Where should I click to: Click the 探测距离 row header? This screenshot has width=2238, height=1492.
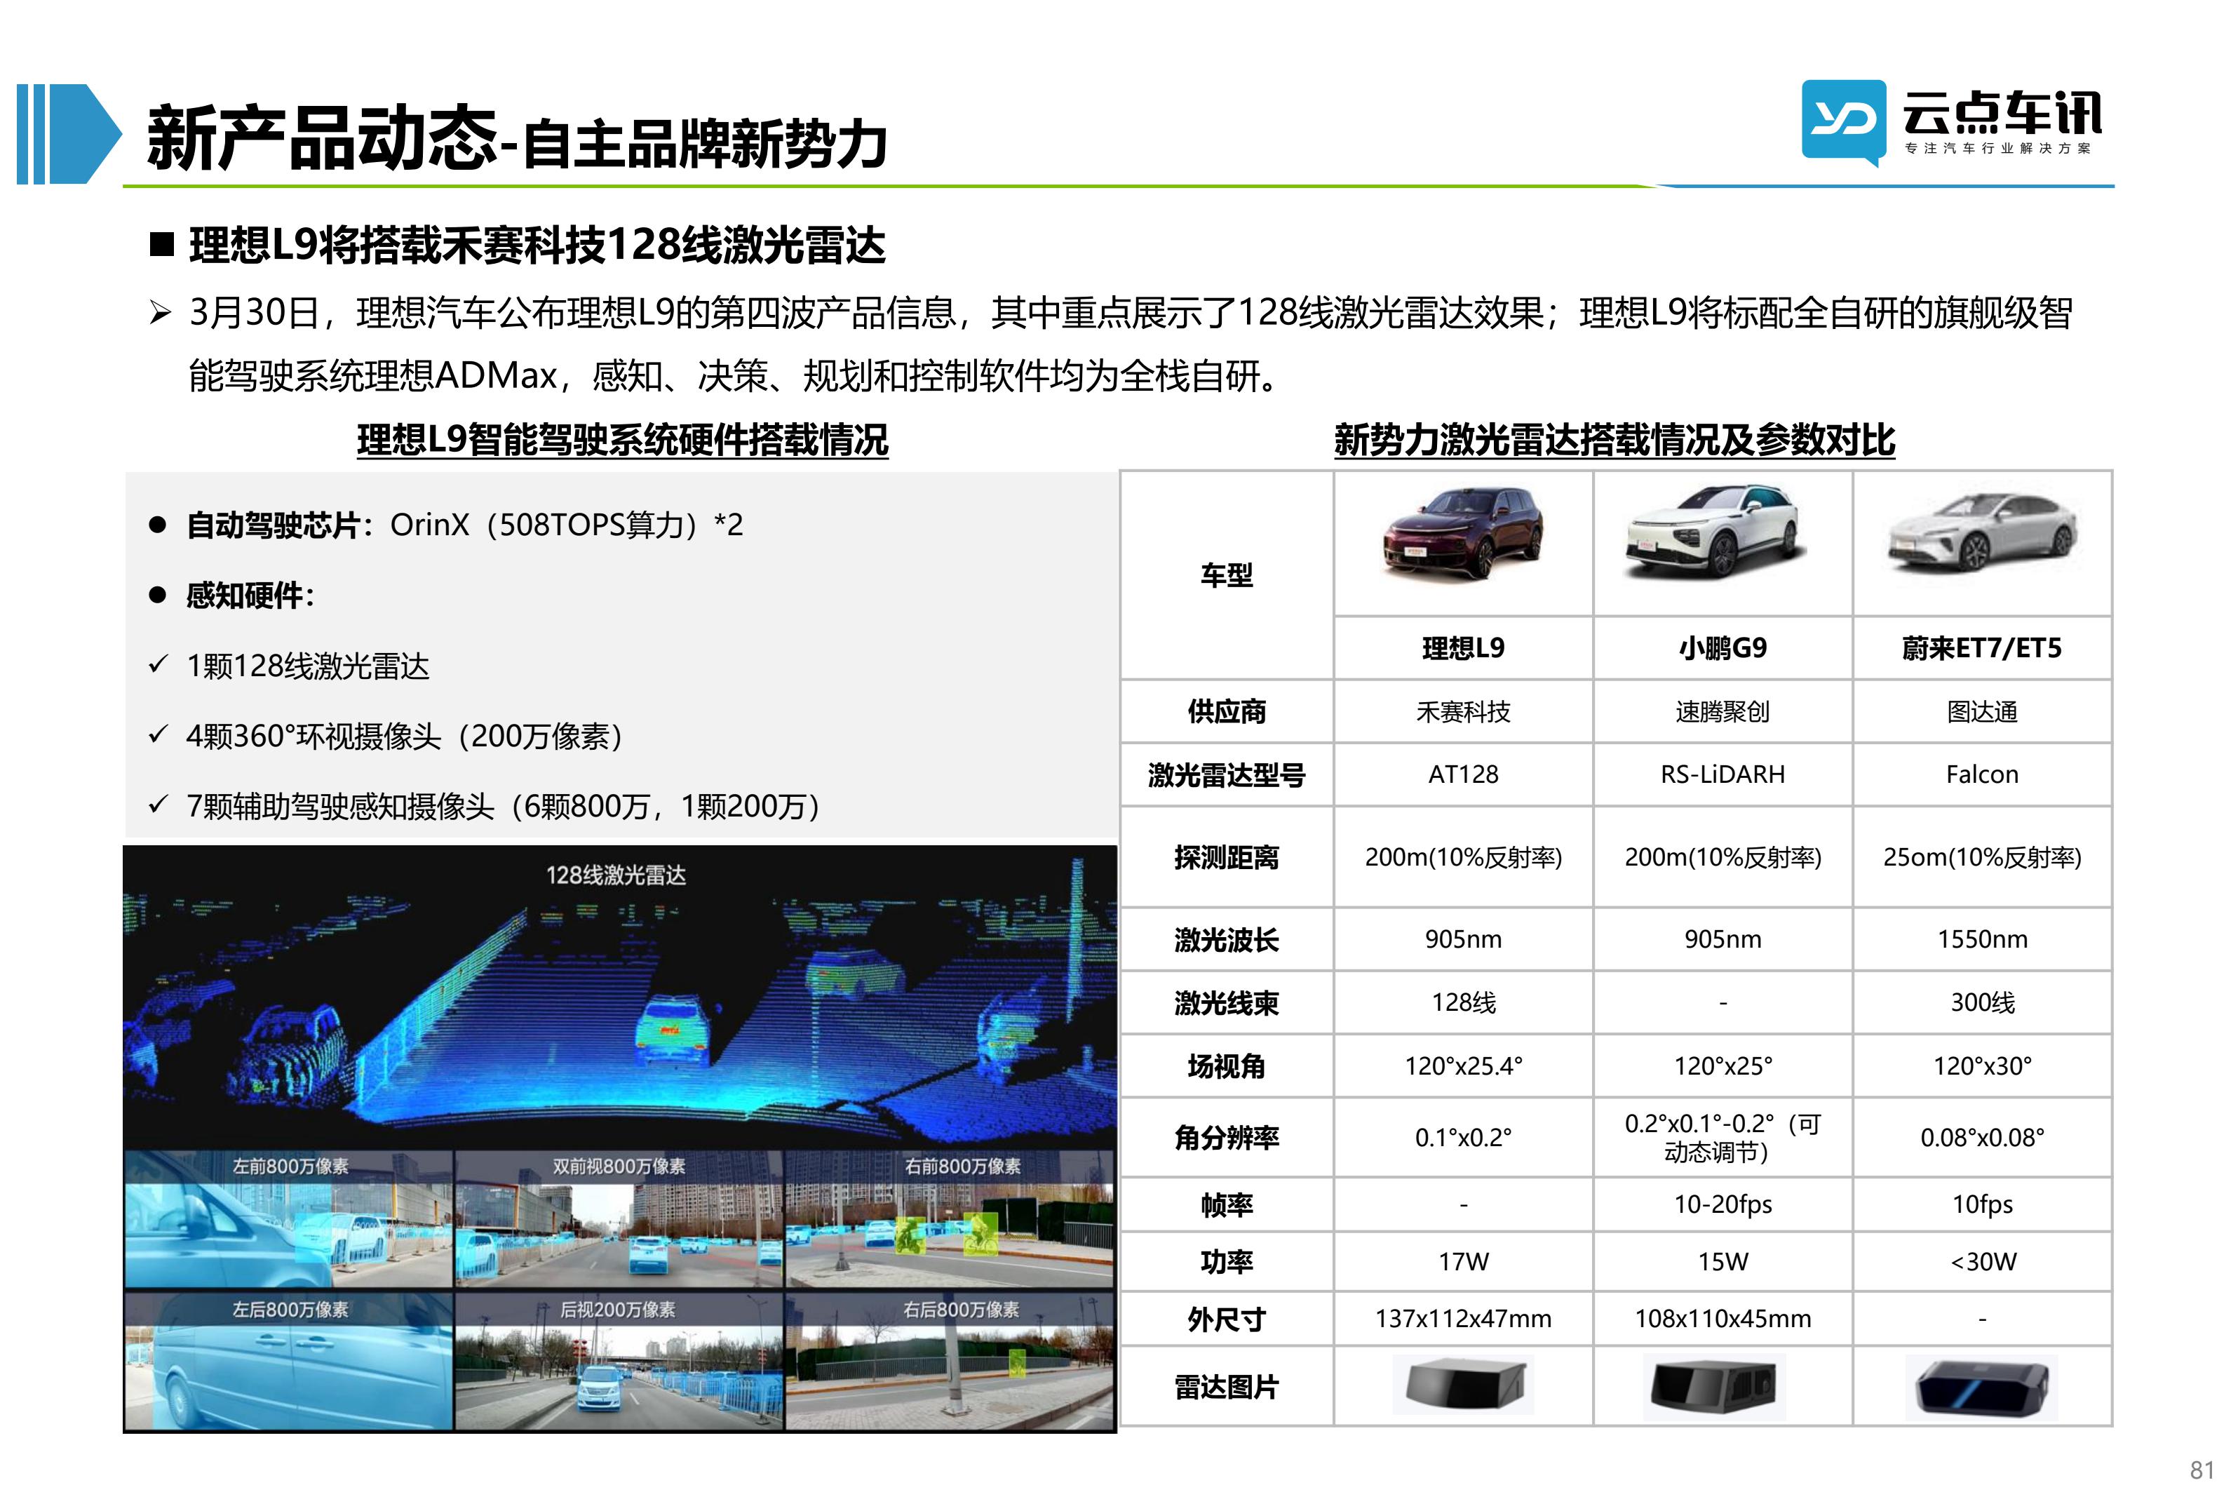tap(1226, 857)
